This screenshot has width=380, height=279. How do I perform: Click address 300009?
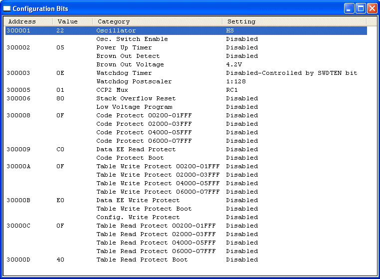click(x=18, y=149)
